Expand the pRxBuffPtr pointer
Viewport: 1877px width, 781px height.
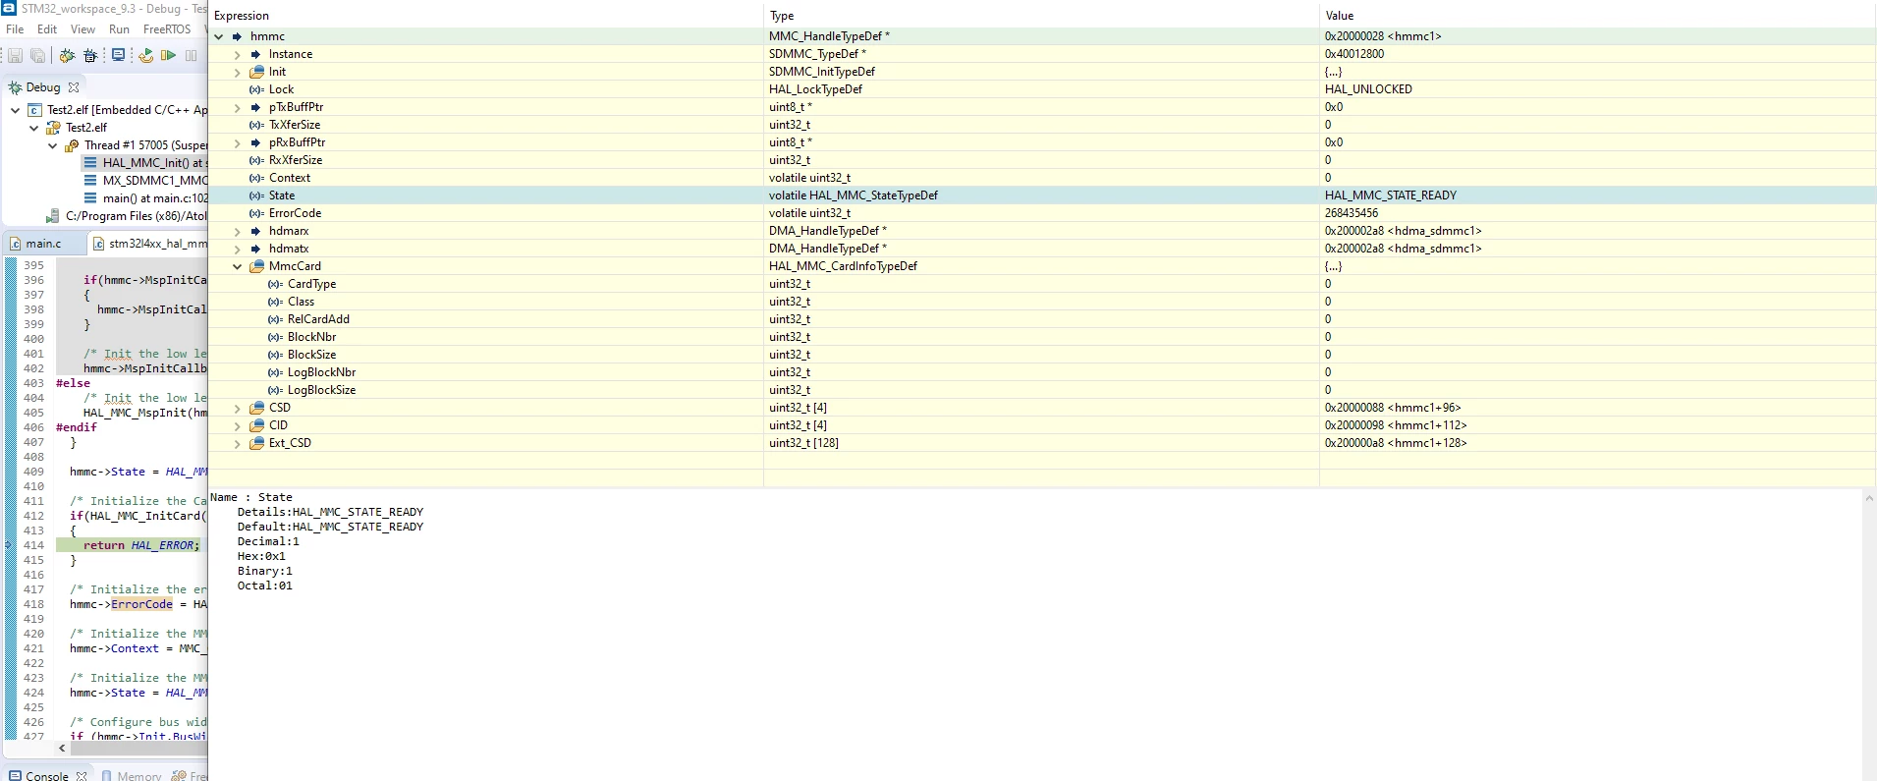[237, 142]
